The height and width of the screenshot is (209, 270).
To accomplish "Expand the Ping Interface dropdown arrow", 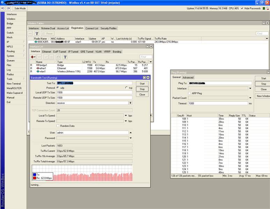I will (x=250, y=88).
